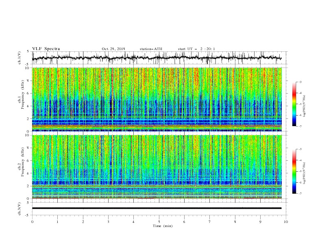Click the ch.2 spectrogram panel

pos(157,167)
